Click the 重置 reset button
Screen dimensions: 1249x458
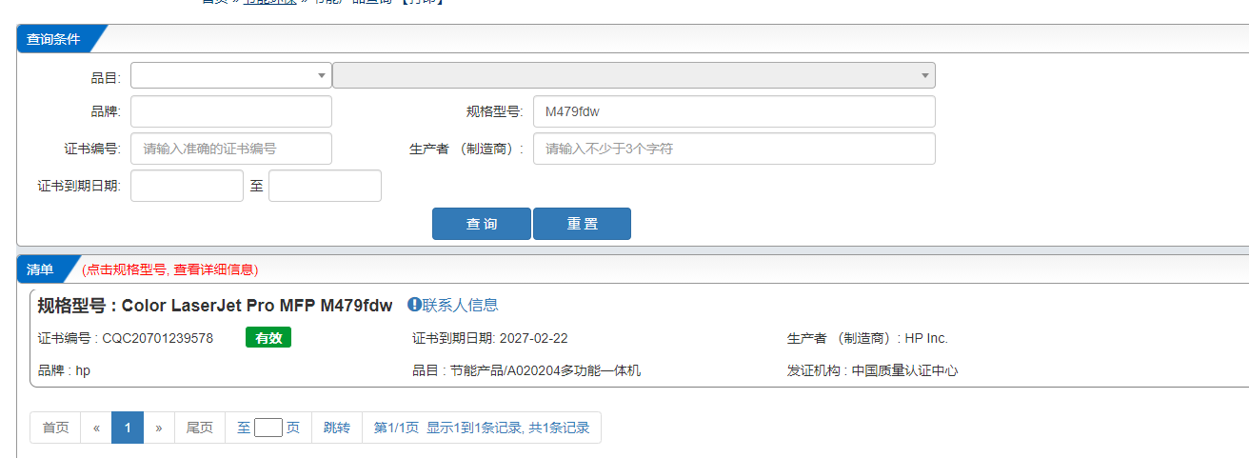pos(582,224)
